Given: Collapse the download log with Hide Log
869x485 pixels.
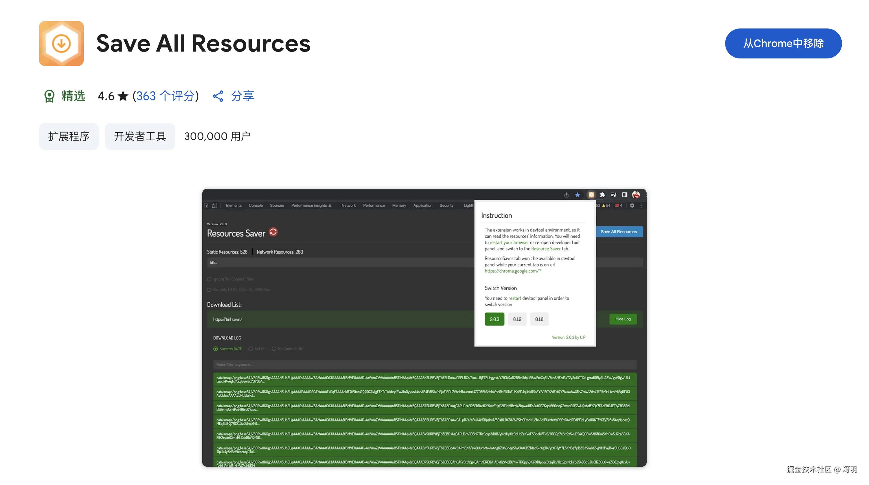Looking at the screenshot, I should coord(622,319).
